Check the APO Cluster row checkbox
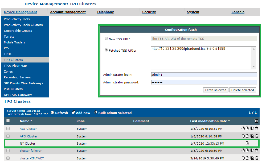This screenshot has width=262, height=161. pyautogui.click(x=8, y=136)
